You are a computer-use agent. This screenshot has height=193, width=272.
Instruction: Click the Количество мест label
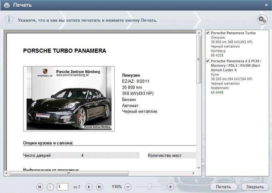(165, 156)
